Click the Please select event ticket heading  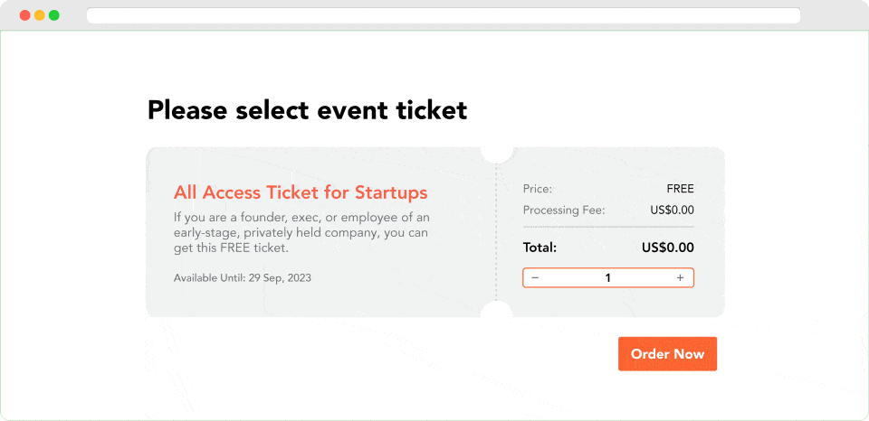[x=307, y=110]
